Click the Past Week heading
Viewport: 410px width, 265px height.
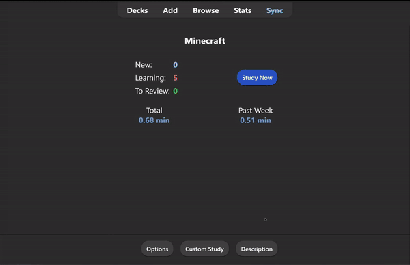tap(256, 110)
